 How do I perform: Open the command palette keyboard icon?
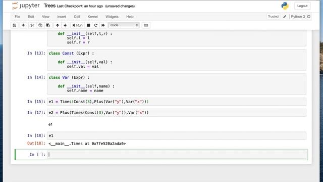[146, 25]
